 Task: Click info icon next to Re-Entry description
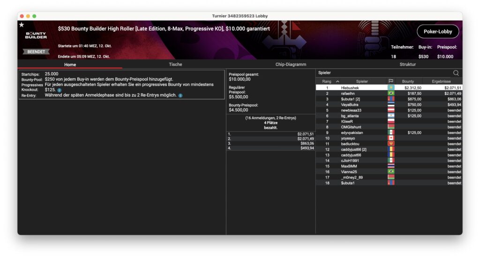(180, 95)
